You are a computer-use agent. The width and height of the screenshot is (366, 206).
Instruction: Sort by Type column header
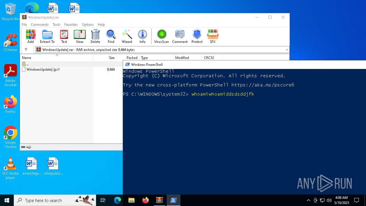(156, 58)
